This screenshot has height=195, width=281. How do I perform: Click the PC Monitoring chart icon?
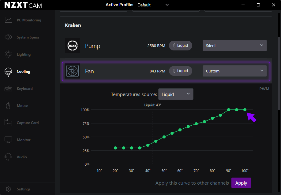pos(8,20)
